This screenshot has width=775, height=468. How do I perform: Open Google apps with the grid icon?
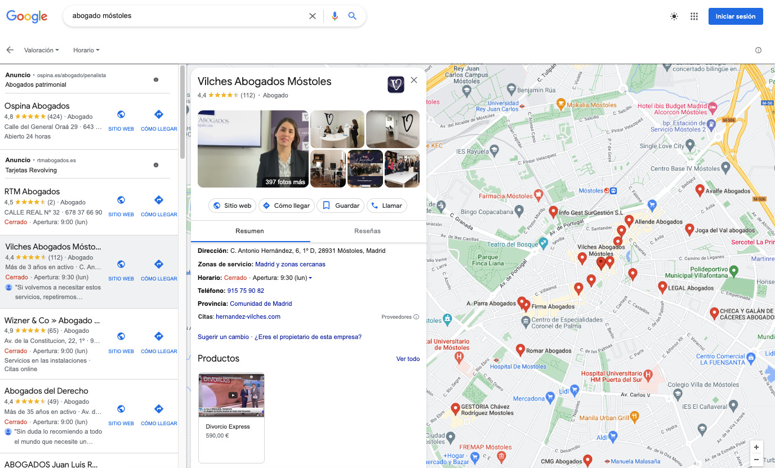(x=694, y=16)
